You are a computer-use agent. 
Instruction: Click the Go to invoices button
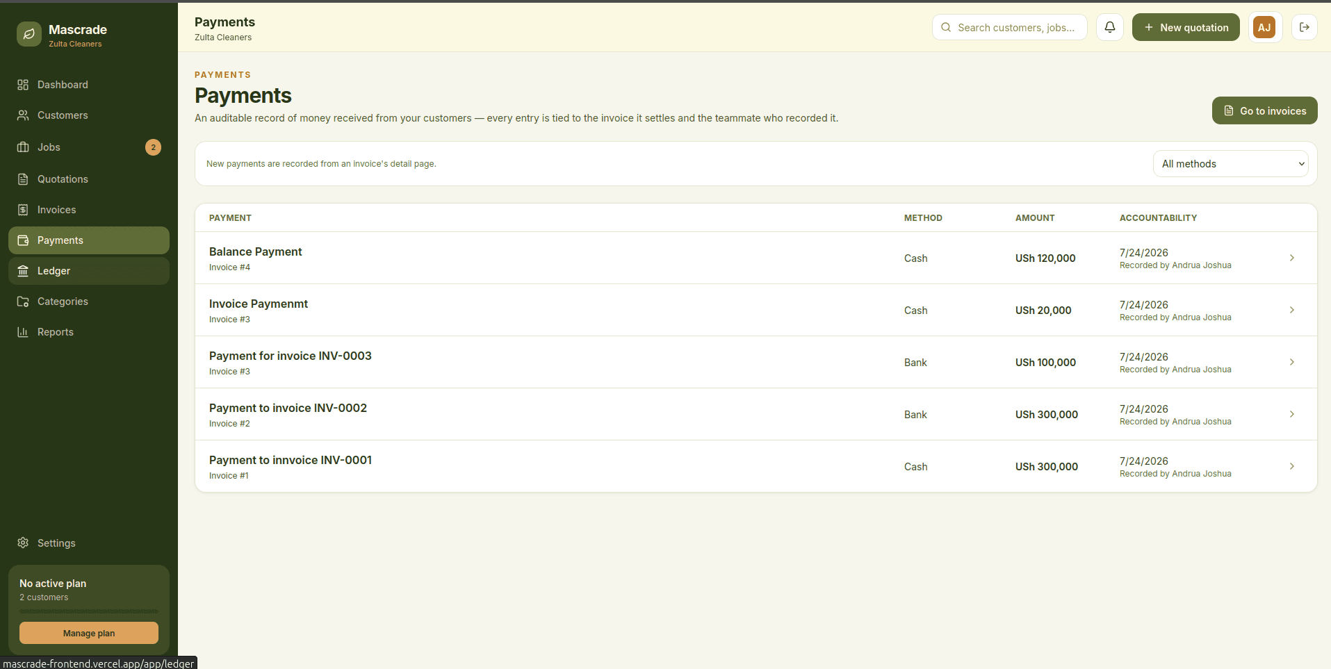[x=1265, y=110]
